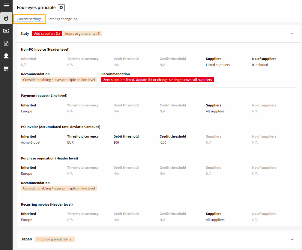Expand the Japan section
The height and width of the screenshot is (250, 302).
pyautogui.click(x=292, y=239)
